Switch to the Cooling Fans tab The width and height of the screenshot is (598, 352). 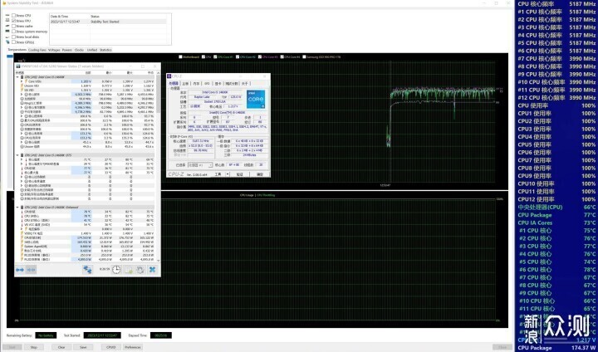pyautogui.click(x=37, y=50)
